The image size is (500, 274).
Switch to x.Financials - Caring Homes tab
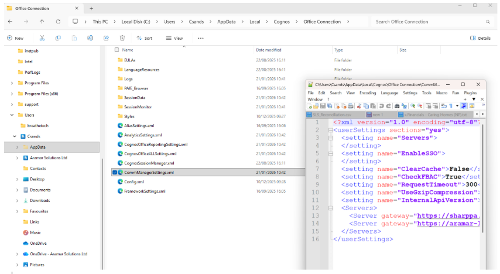coord(435,115)
